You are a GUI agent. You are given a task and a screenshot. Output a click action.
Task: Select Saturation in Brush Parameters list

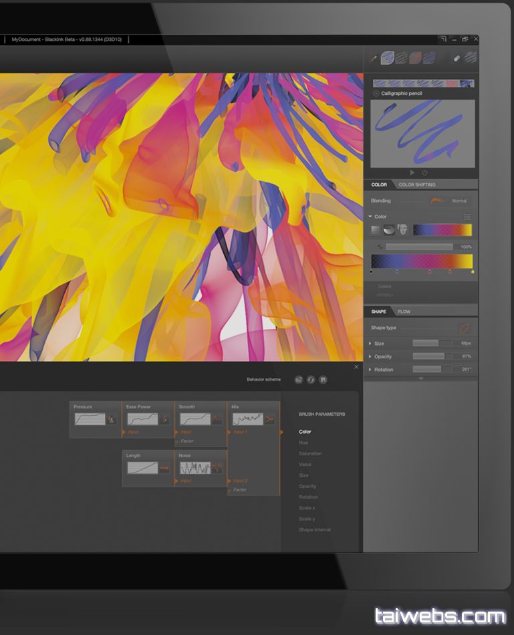310,453
